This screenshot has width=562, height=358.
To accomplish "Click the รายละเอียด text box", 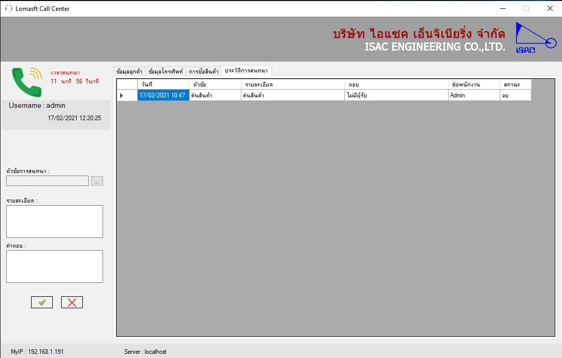I will [x=54, y=221].
